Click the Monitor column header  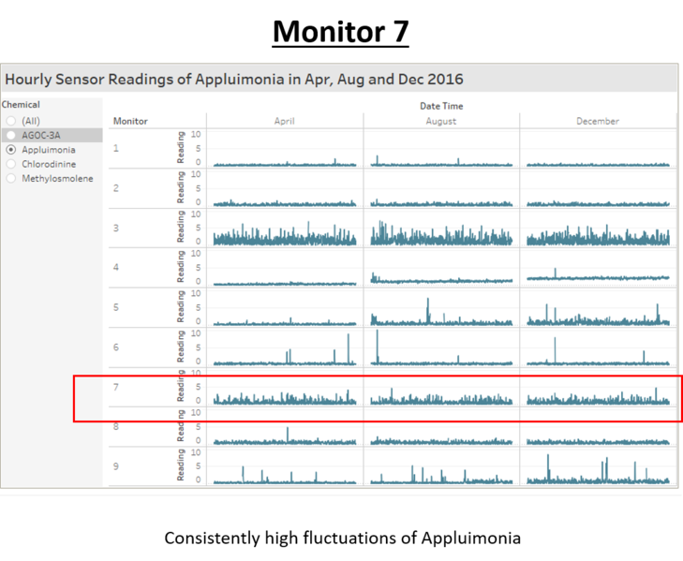pos(130,121)
